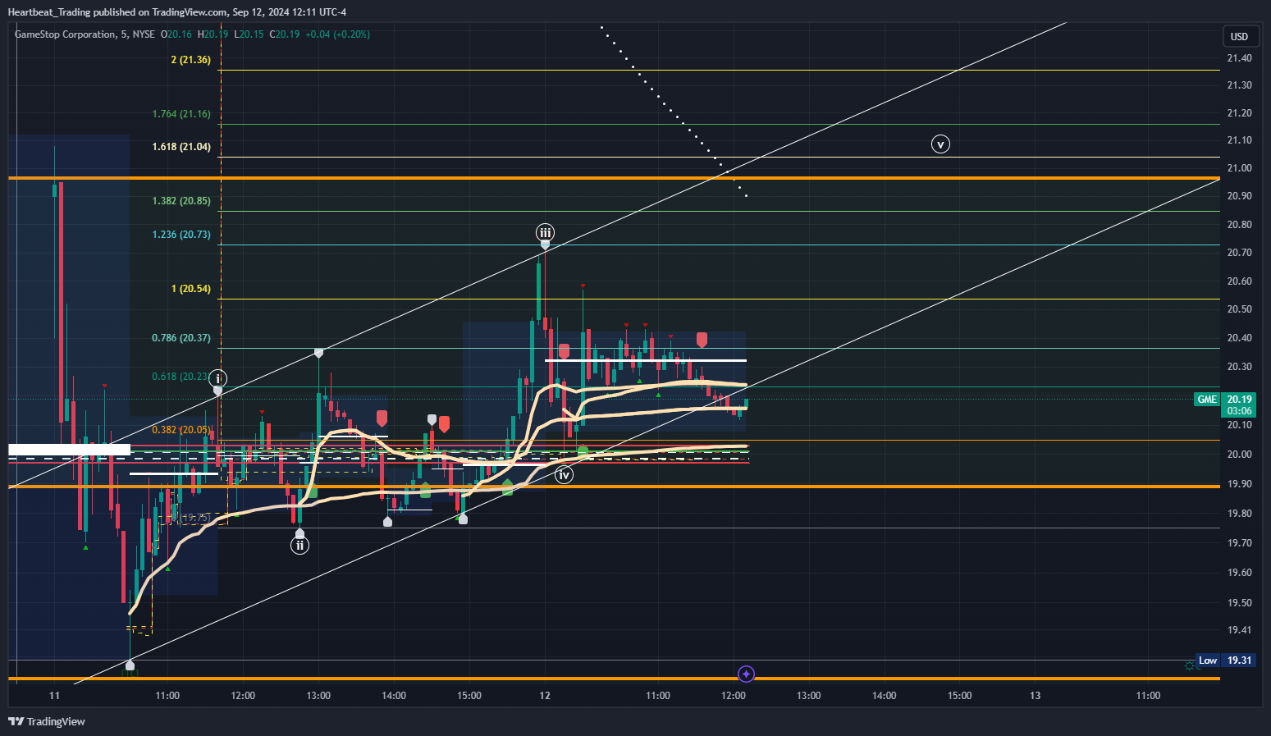Select the wave label i circle
This screenshot has width=1271, height=736.
click(x=217, y=378)
